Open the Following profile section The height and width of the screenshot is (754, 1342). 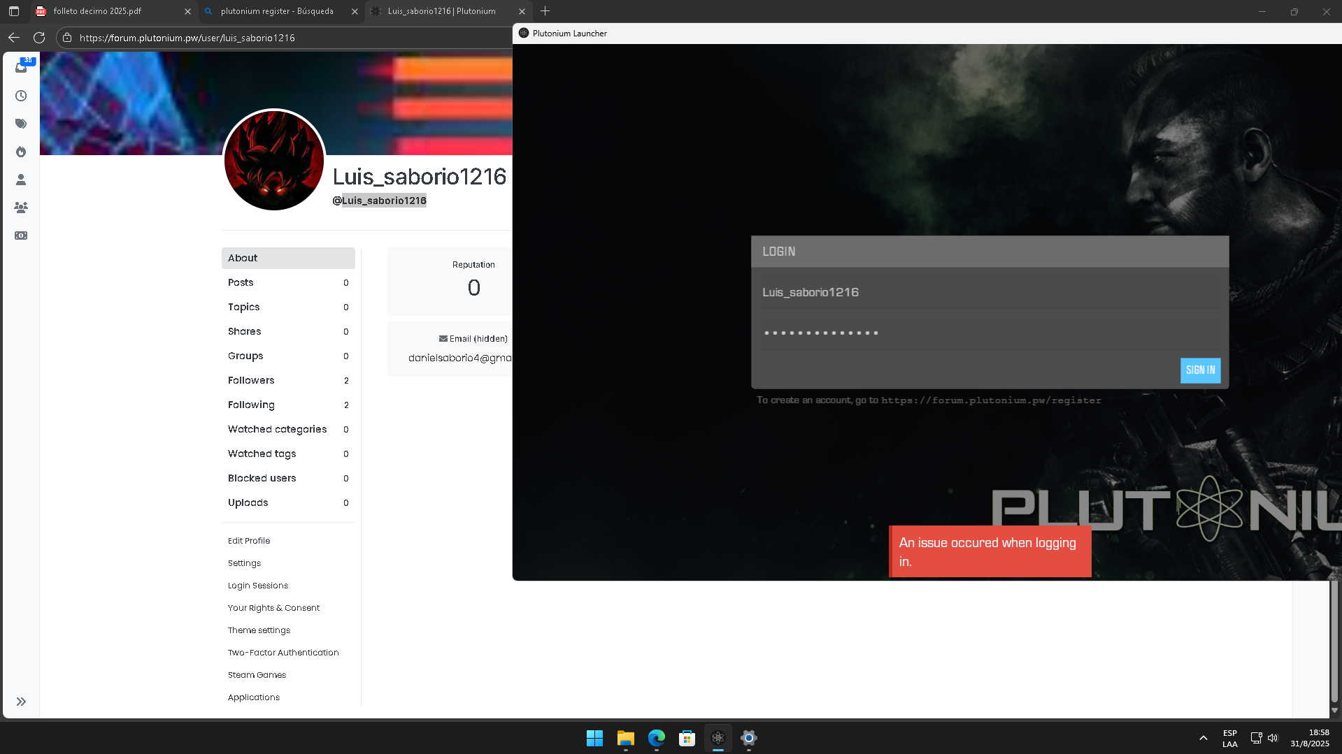[x=288, y=405]
